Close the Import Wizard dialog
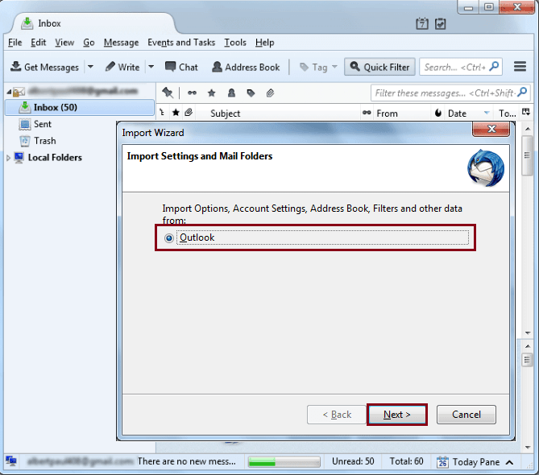The height and width of the screenshot is (475, 539). pos(491,129)
